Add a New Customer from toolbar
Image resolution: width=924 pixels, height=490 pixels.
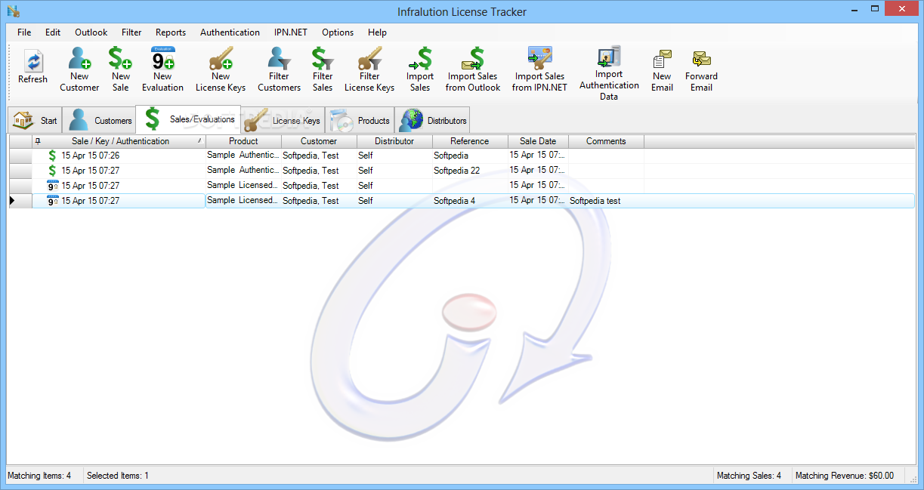(79, 69)
